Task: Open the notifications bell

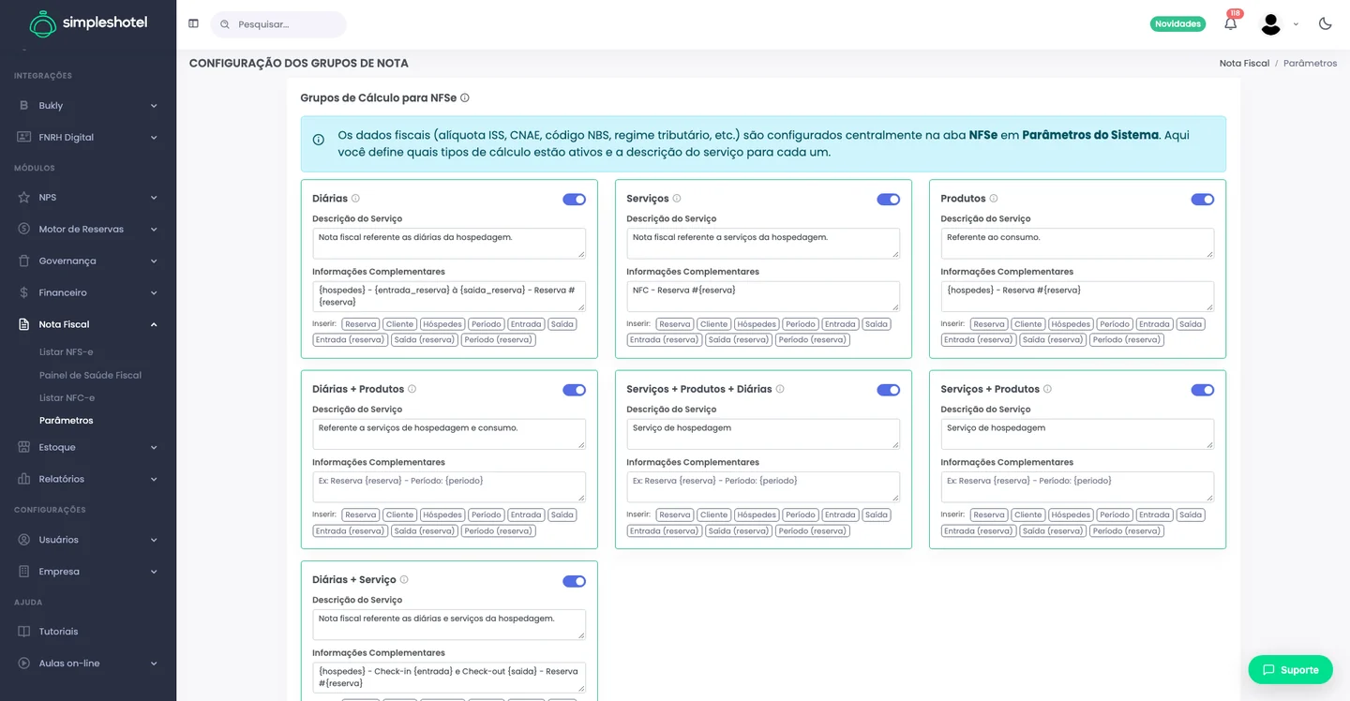Action: (x=1231, y=23)
